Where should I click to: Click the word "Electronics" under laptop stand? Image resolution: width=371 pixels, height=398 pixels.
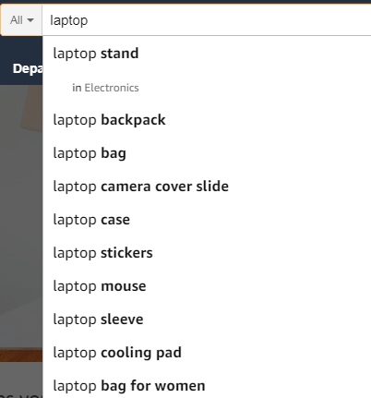[x=112, y=88]
